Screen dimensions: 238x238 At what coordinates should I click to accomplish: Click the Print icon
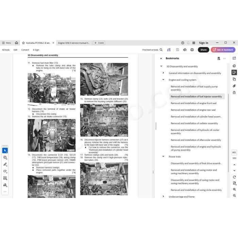tap(192, 50)
